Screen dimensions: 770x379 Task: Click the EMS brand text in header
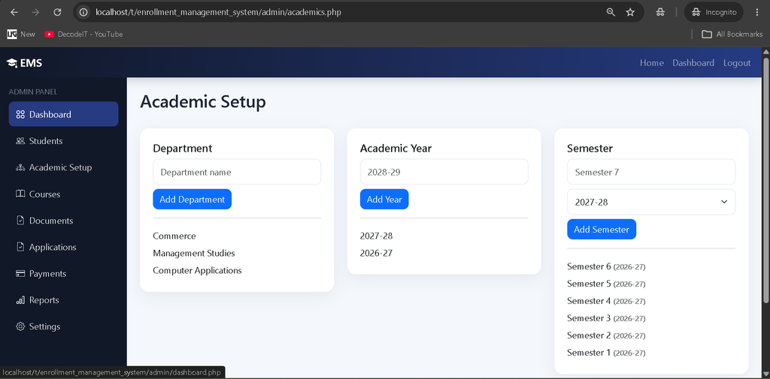click(31, 63)
